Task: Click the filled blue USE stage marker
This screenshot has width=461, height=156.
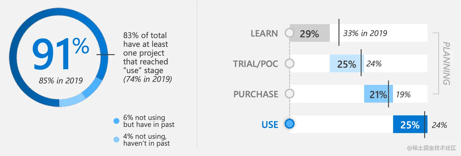Action: click(x=289, y=124)
